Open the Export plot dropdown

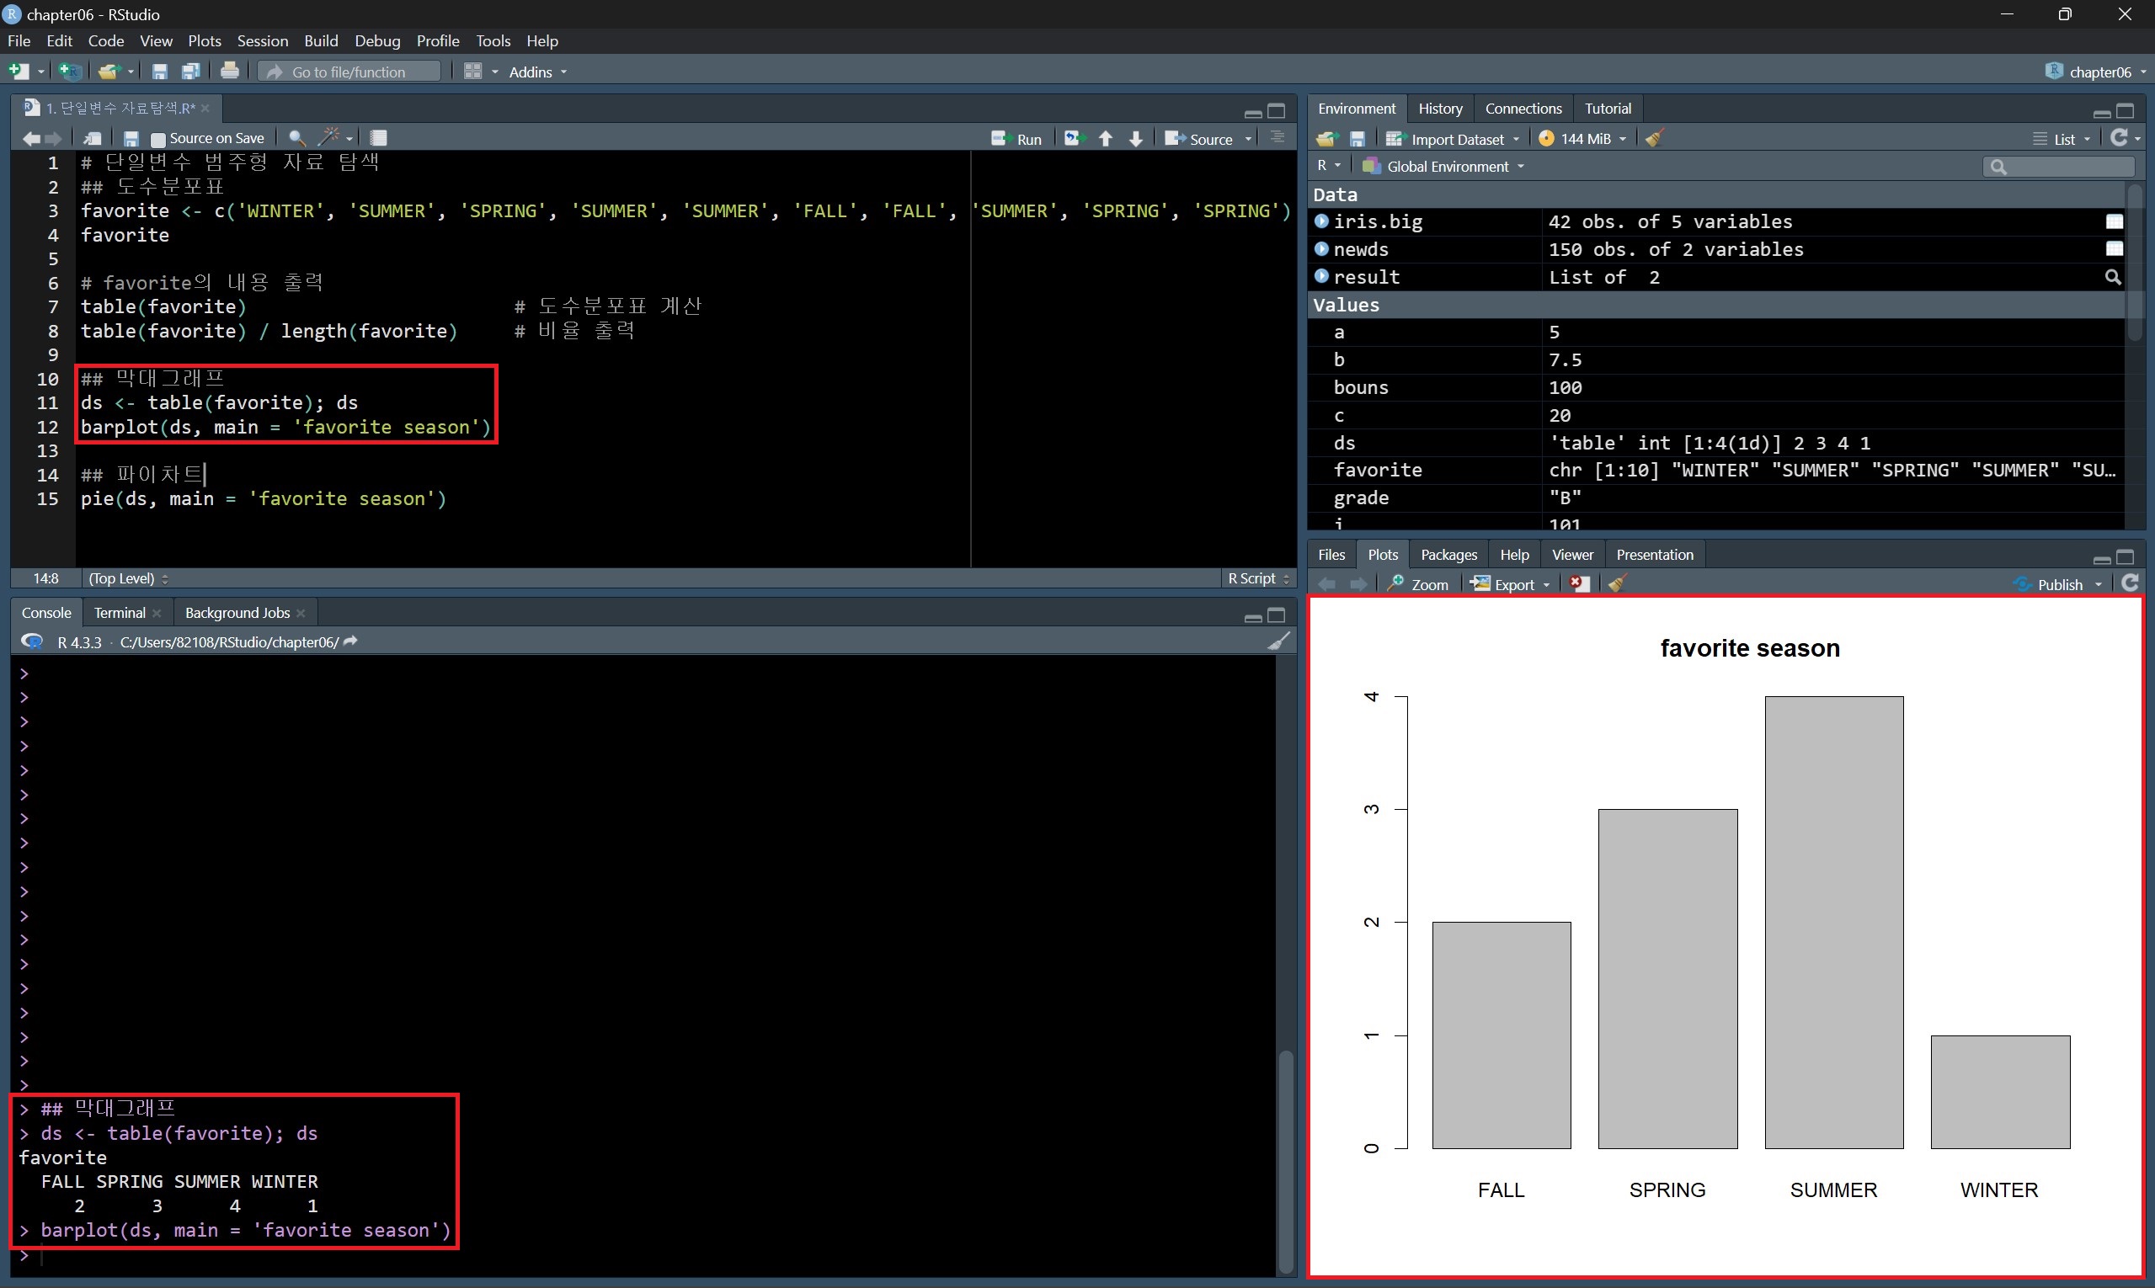click(x=1514, y=584)
